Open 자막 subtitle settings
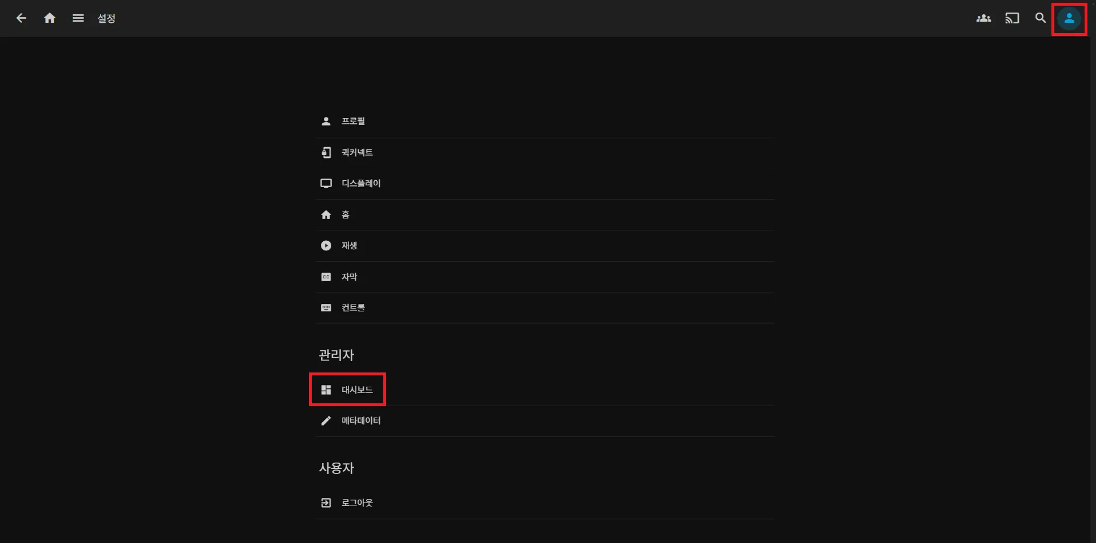This screenshot has width=1096, height=543. coord(349,277)
